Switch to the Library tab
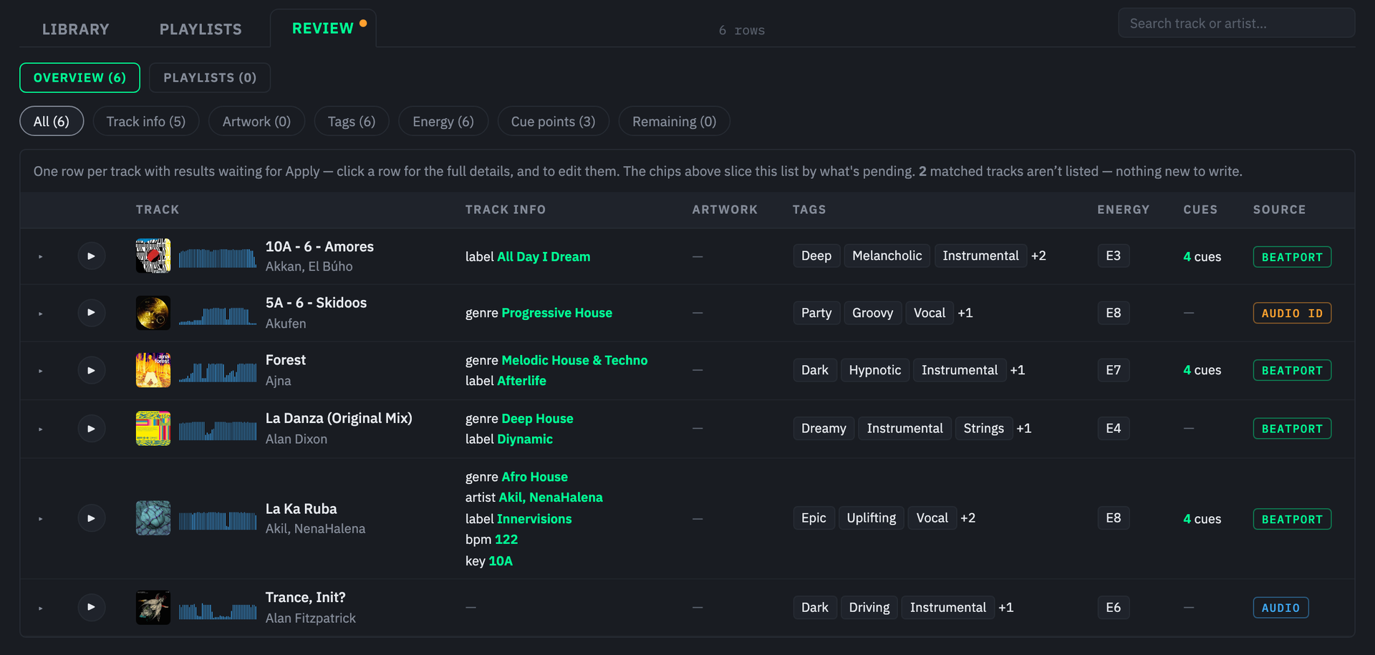1375x655 pixels. click(x=76, y=29)
